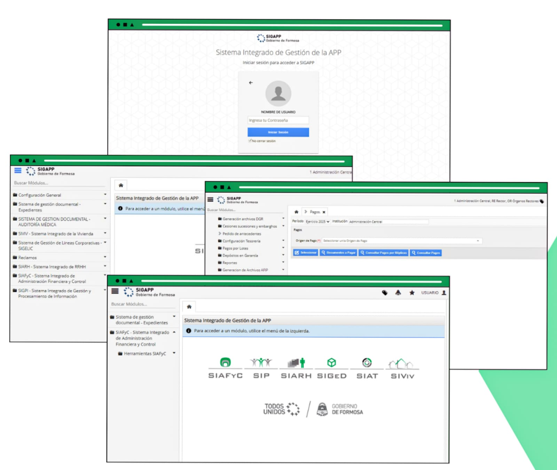Select the SIARH module icon
The width and height of the screenshot is (557, 470).
pos(296,363)
